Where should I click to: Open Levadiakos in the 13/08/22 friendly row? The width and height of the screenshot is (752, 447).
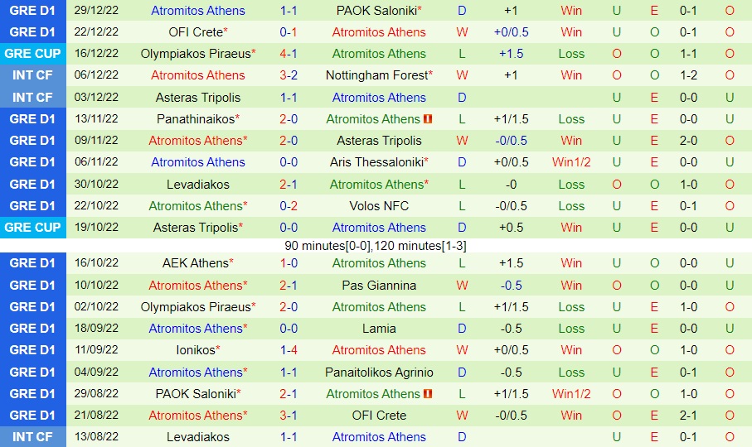197,437
